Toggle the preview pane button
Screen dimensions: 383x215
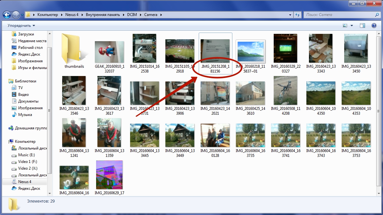click(x=362, y=26)
